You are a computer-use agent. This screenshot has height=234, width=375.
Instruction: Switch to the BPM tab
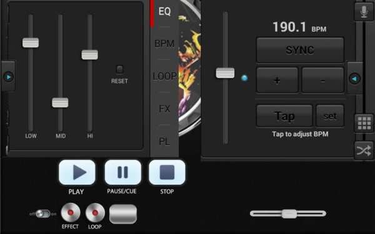coord(164,44)
